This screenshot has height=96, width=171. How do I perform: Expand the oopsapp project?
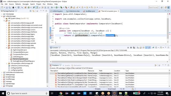pyautogui.click(x=2, y=81)
